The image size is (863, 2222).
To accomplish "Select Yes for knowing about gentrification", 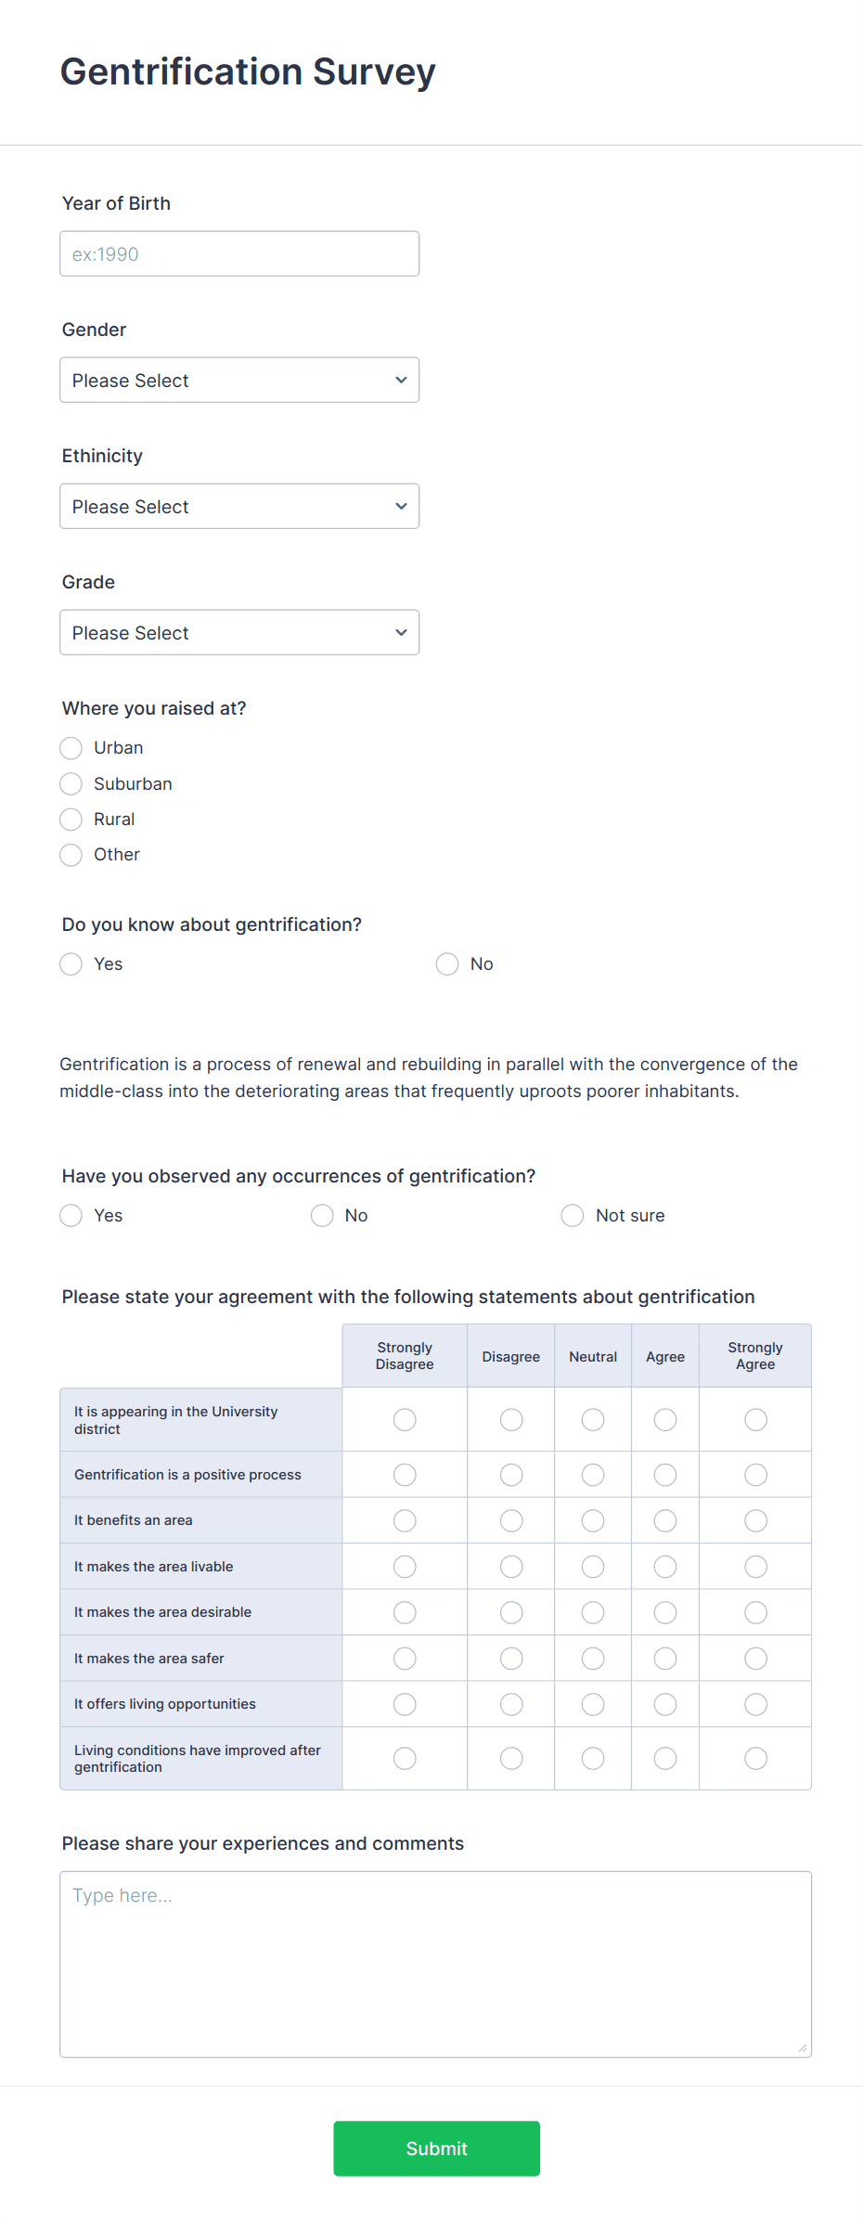I will 71,964.
